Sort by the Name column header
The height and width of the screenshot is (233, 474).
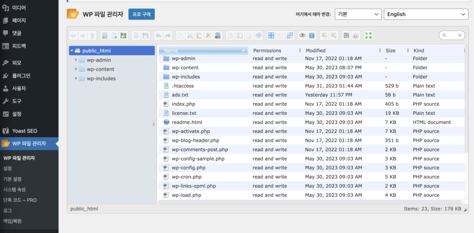(x=203, y=50)
